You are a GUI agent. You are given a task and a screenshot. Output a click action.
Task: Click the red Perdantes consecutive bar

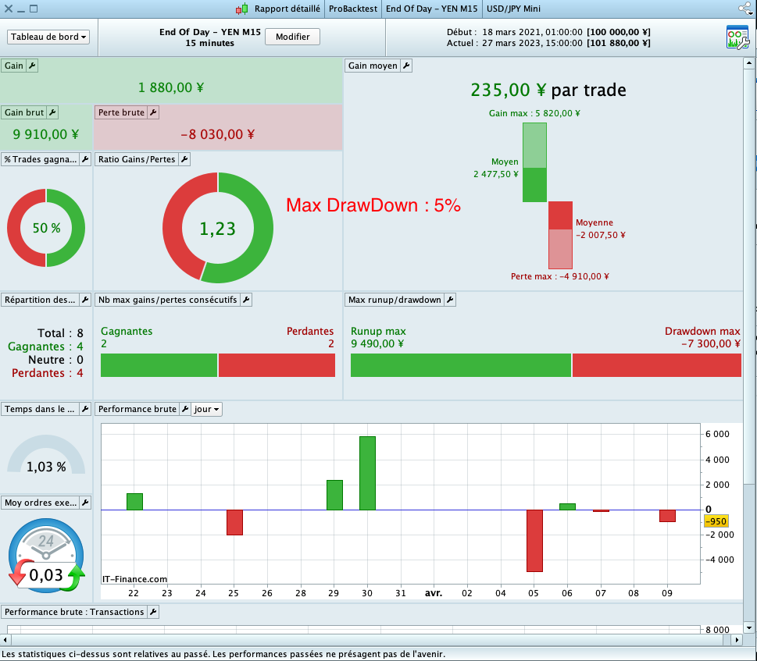(277, 365)
